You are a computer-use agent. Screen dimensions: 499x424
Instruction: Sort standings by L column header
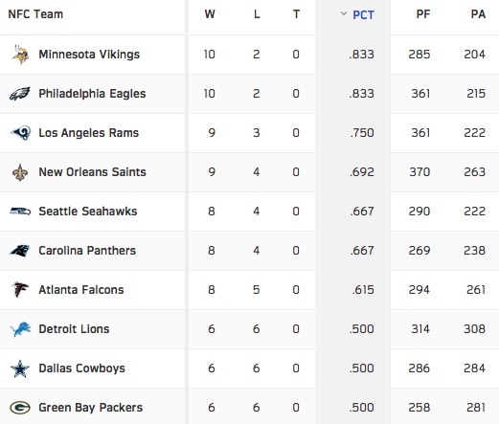pyautogui.click(x=257, y=14)
